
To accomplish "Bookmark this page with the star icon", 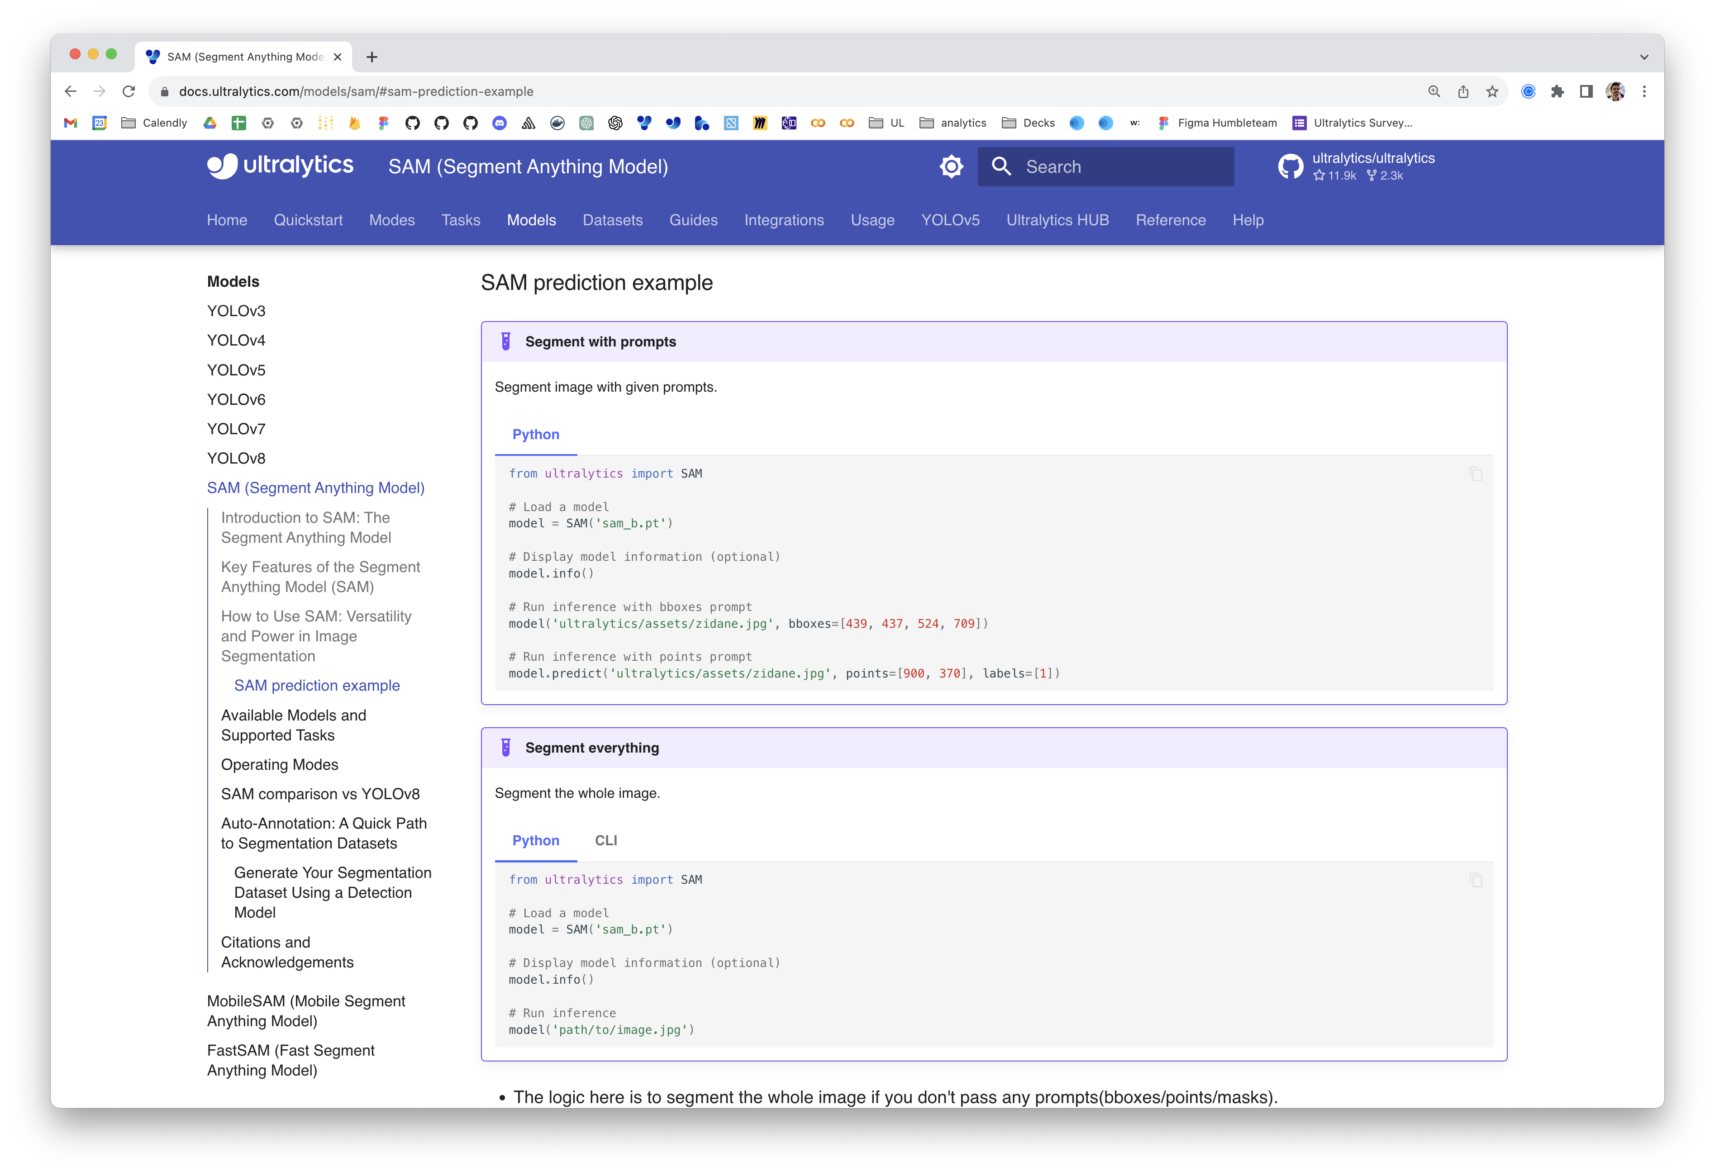I will (x=1493, y=91).
